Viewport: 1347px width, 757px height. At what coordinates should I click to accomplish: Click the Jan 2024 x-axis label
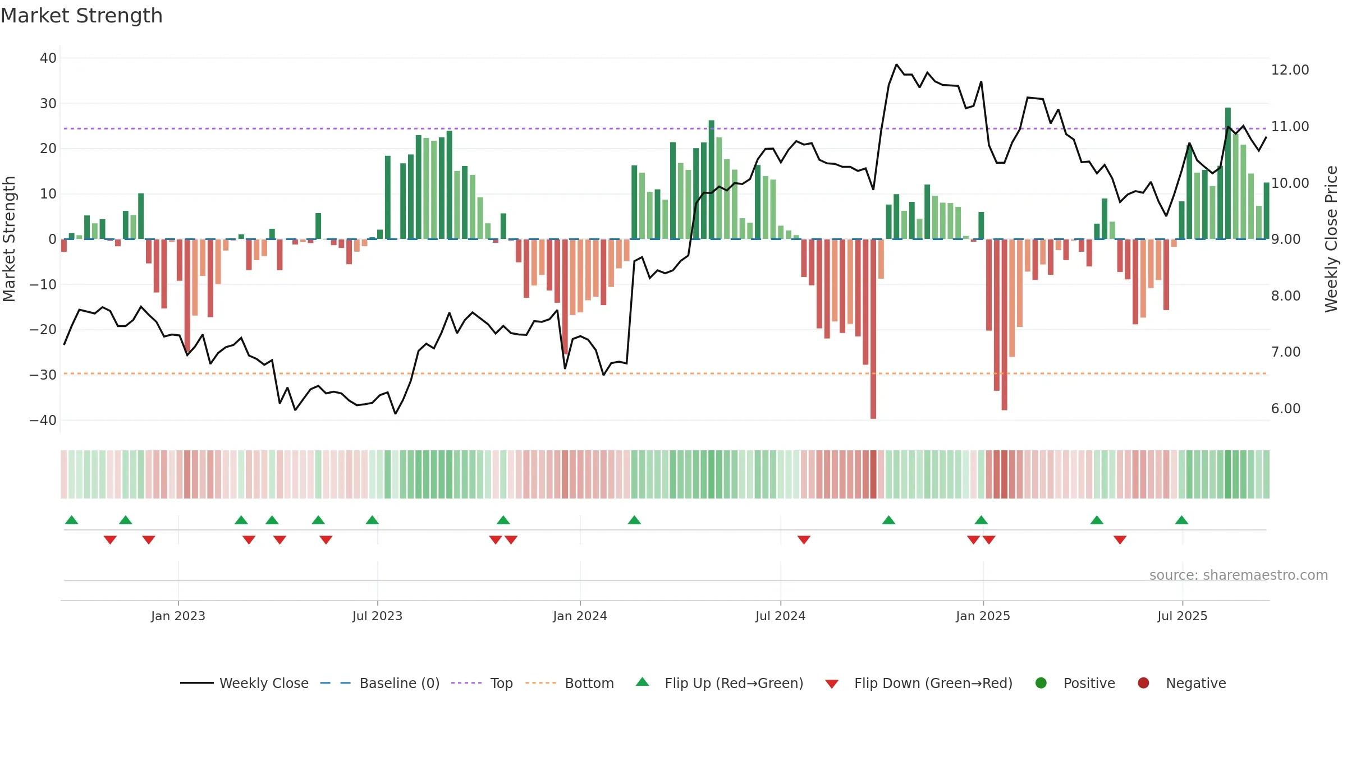pyautogui.click(x=580, y=616)
